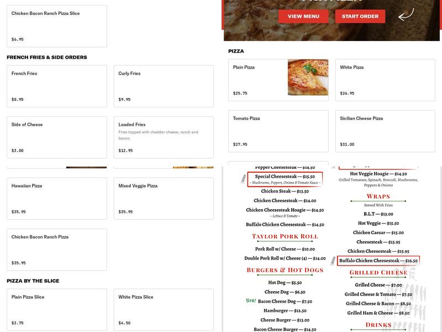Click the curved white arrow icon
Image resolution: width=442 pixels, height=332 pixels.
click(406, 14)
